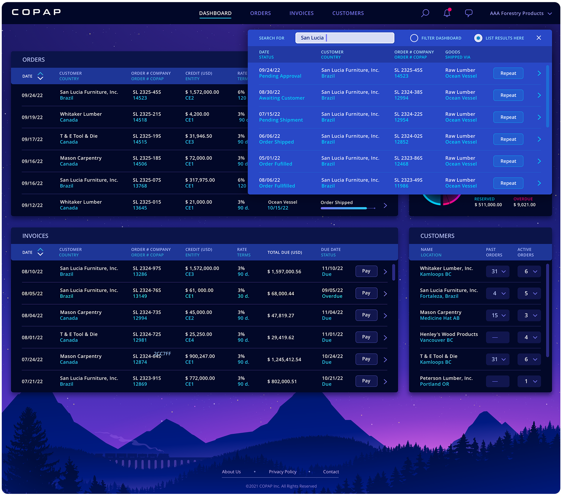Screen dimensions: 563x495
Task: Open details arrow for search result 12852
Action: tap(539, 139)
